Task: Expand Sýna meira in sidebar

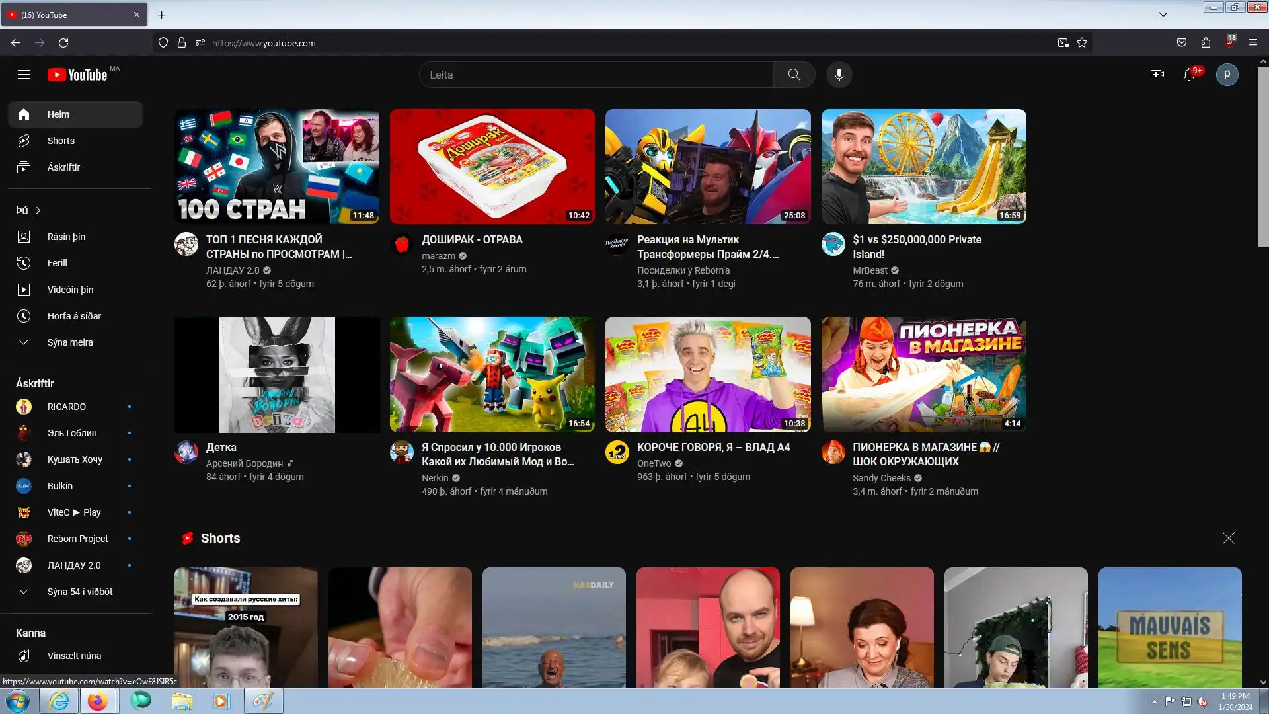Action: pyautogui.click(x=69, y=342)
